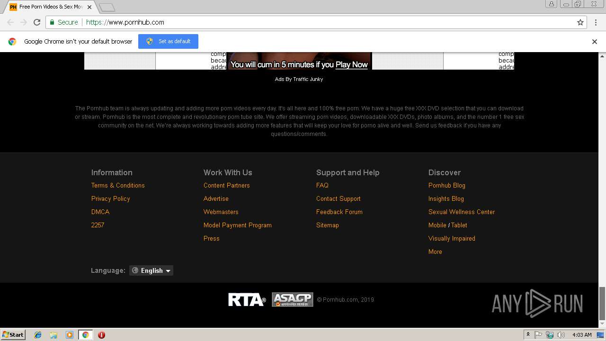Viewport: 606px width, 341px height.
Task: Go back using the back arrow
Action: pyautogui.click(x=10, y=22)
